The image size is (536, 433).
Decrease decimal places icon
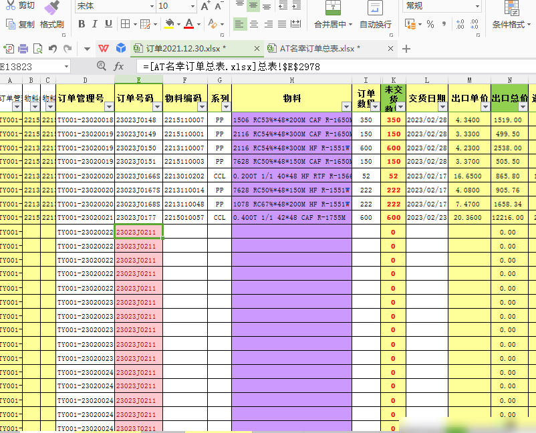pyautogui.click(x=474, y=24)
